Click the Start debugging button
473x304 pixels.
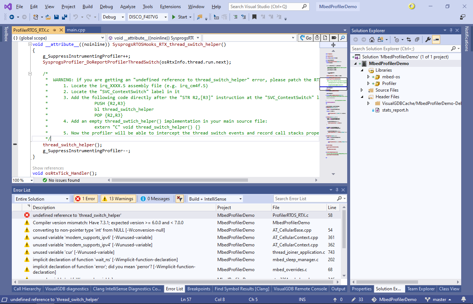pyautogui.click(x=180, y=17)
